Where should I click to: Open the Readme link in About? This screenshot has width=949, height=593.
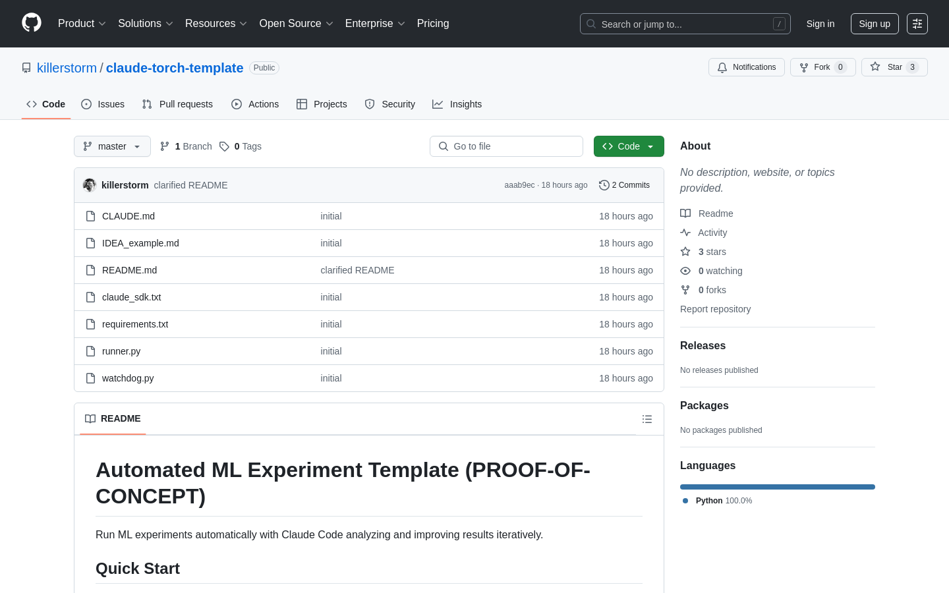pos(706,213)
